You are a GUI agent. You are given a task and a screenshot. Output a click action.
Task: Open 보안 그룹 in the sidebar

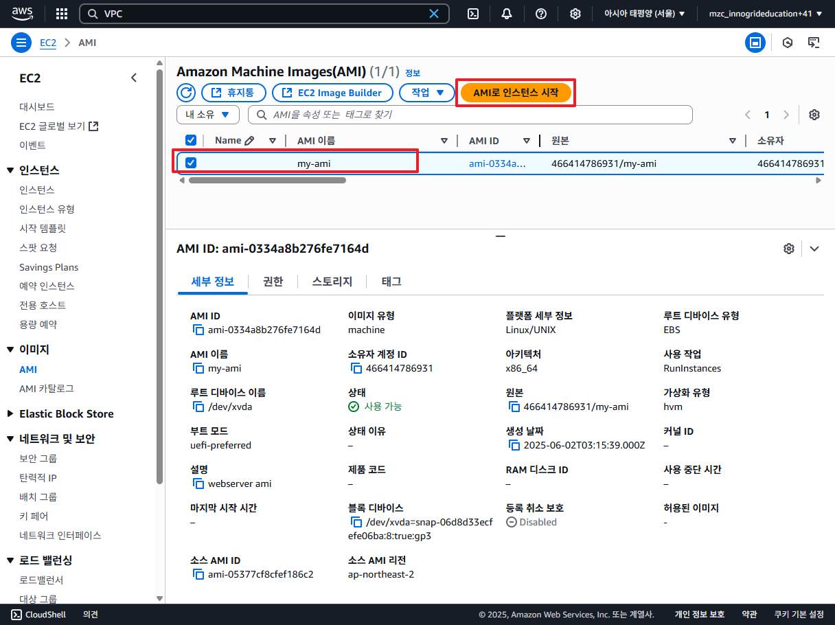[38, 458]
